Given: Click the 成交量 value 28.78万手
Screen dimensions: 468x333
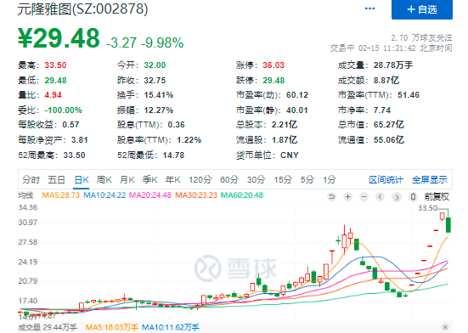Looking at the screenshot, I should 393,65.
